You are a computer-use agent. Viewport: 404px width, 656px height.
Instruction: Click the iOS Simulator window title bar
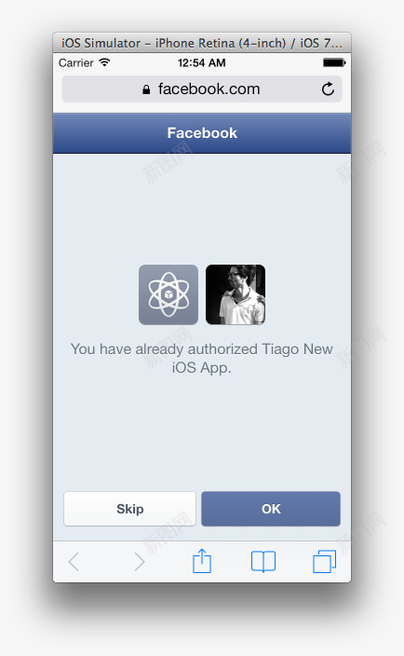tap(202, 43)
